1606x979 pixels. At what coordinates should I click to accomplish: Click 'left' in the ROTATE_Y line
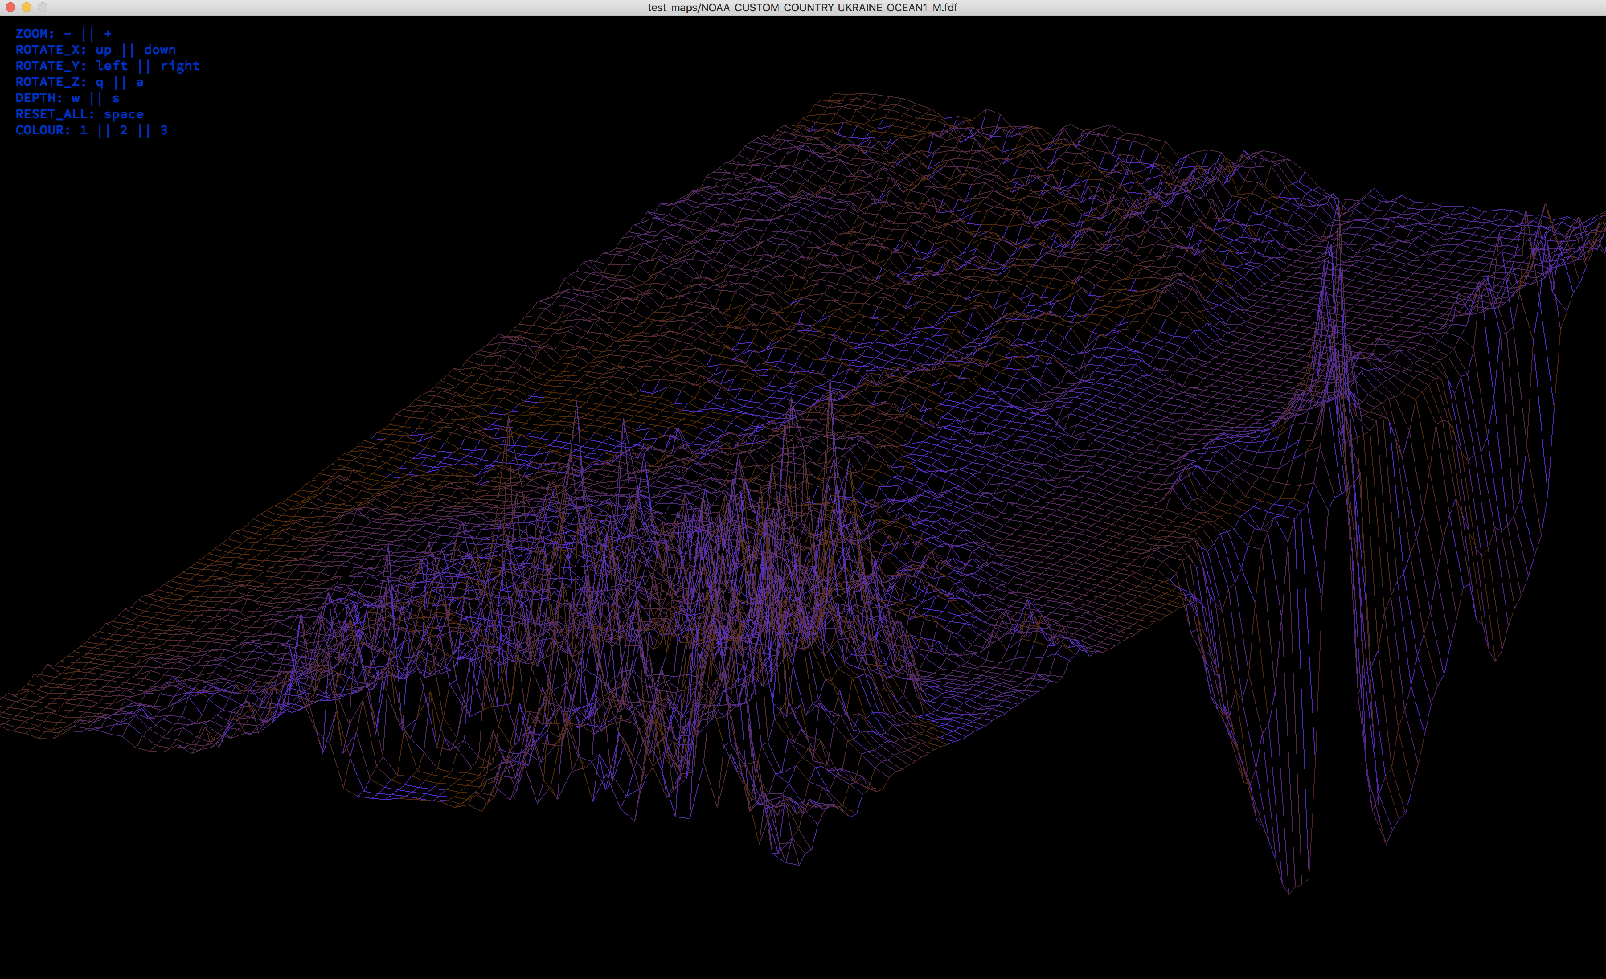pyautogui.click(x=111, y=66)
